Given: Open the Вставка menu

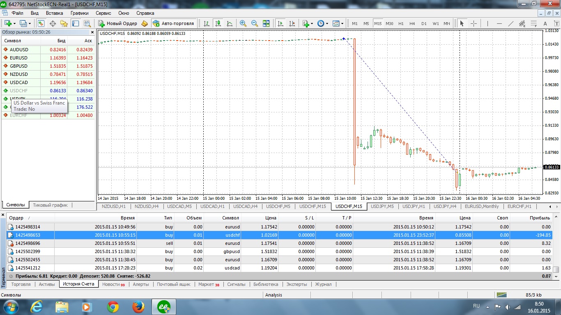Looking at the screenshot, I should [54, 13].
